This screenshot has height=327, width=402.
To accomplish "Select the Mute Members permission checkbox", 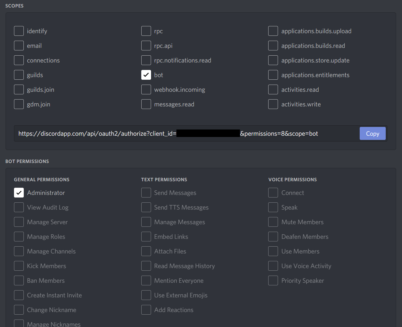I will click(x=273, y=222).
